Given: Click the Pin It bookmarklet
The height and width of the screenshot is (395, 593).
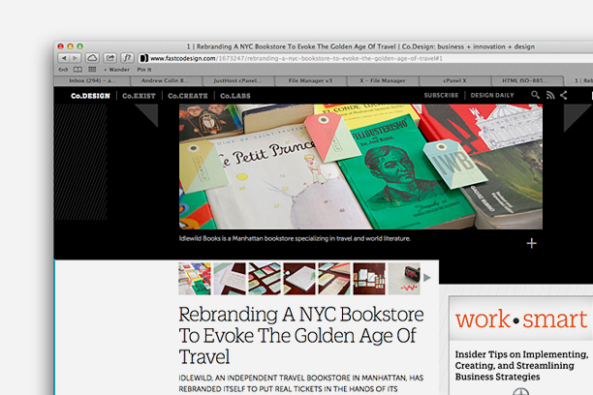Looking at the screenshot, I should point(144,70).
